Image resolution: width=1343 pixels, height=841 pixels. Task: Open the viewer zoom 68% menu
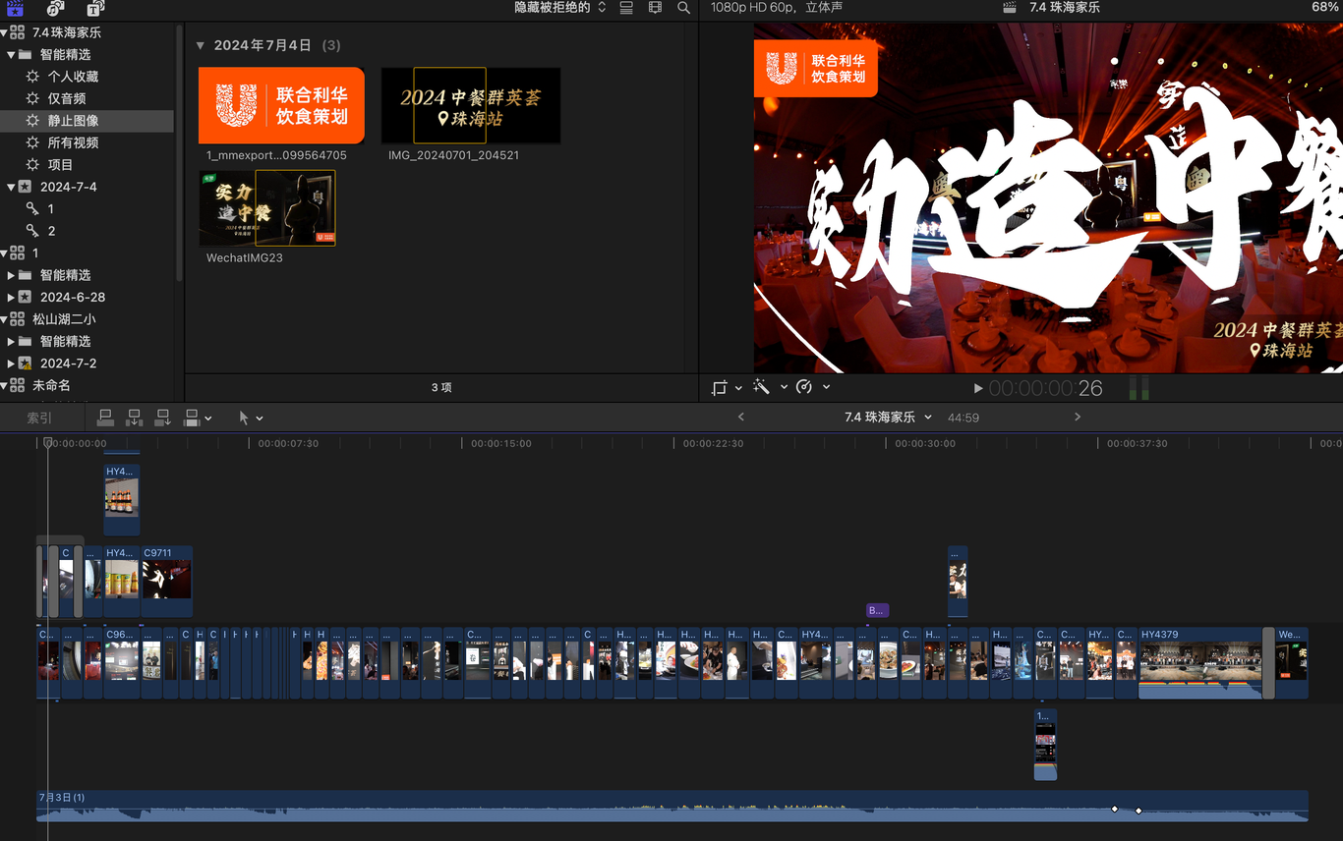1324,8
